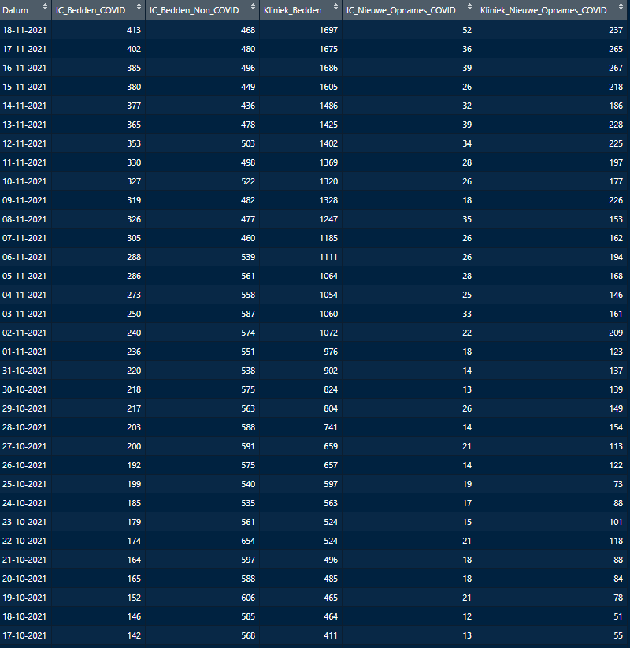Select IC_Bedden_COVID value 413

pyautogui.click(x=134, y=30)
